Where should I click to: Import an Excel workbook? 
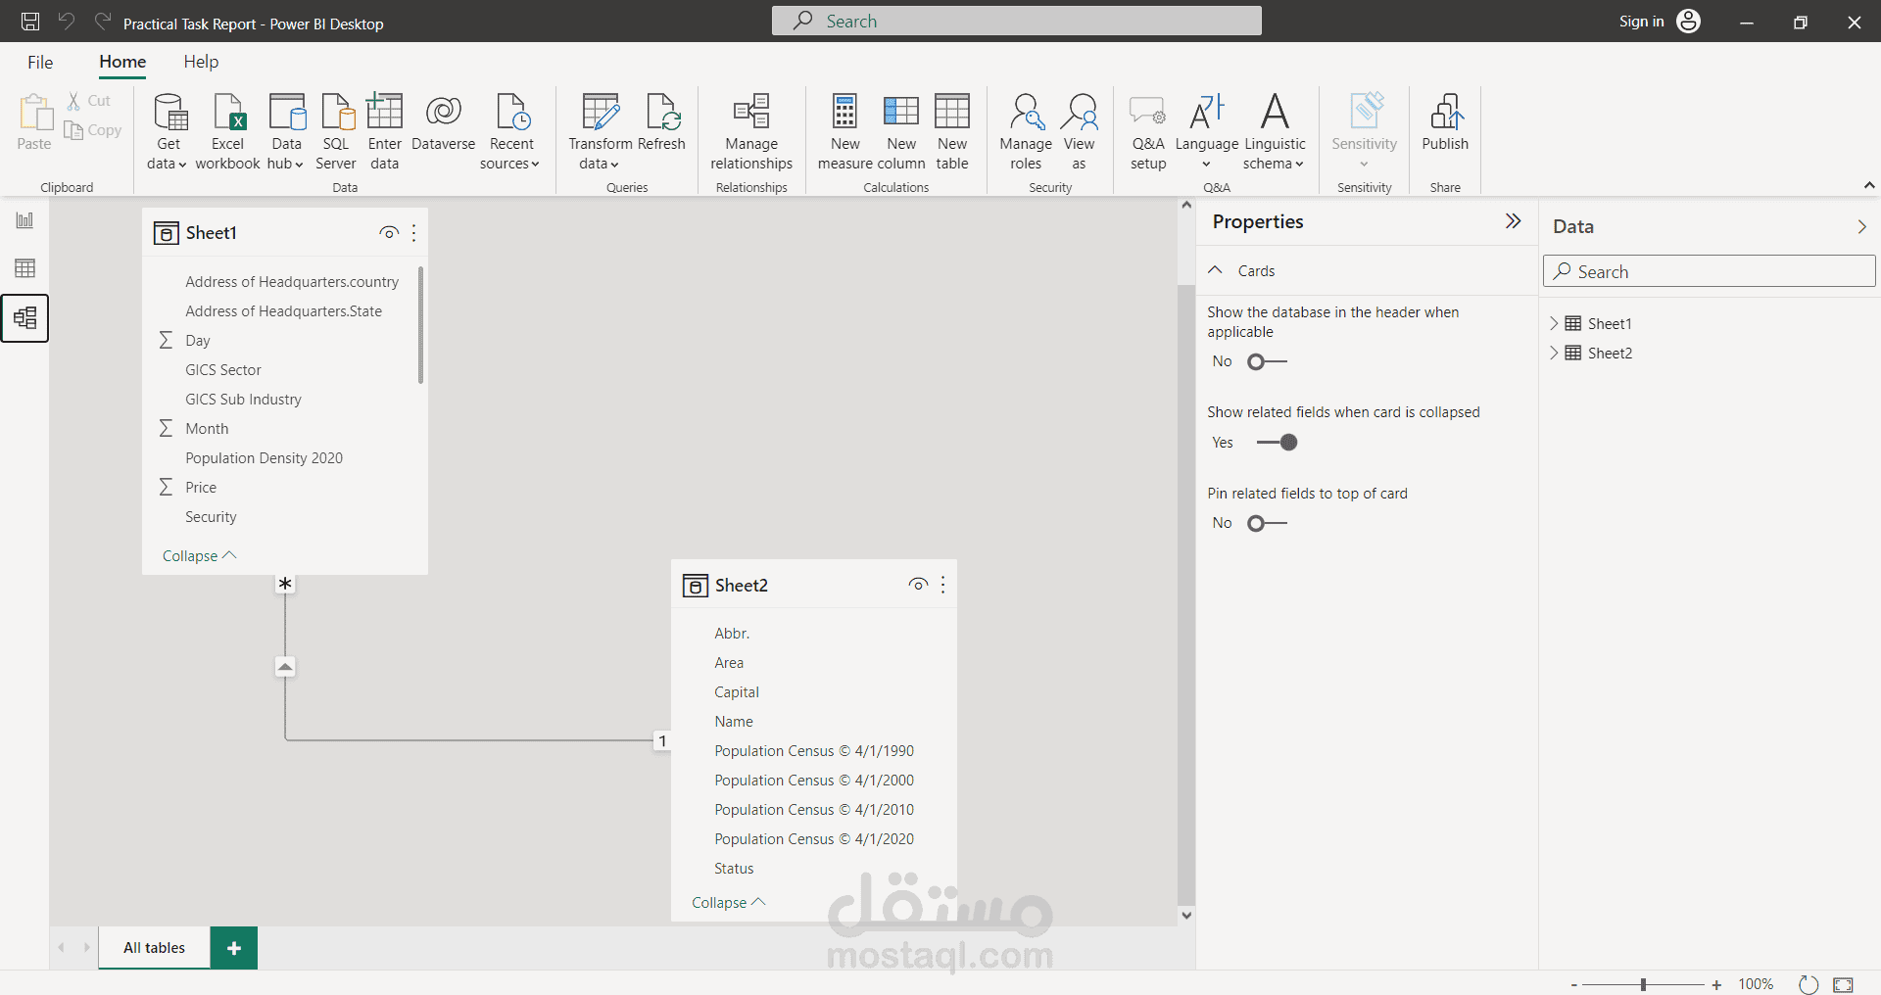click(227, 132)
